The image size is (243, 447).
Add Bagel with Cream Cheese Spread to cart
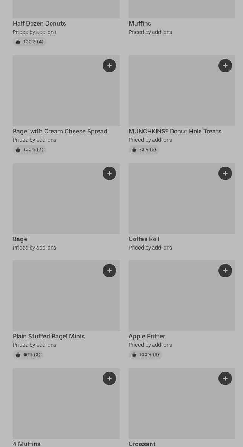pyautogui.click(x=109, y=66)
